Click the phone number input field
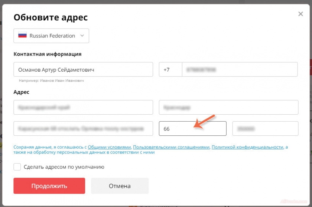The height and width of the screenshot is (207, 312). point(240,69)
